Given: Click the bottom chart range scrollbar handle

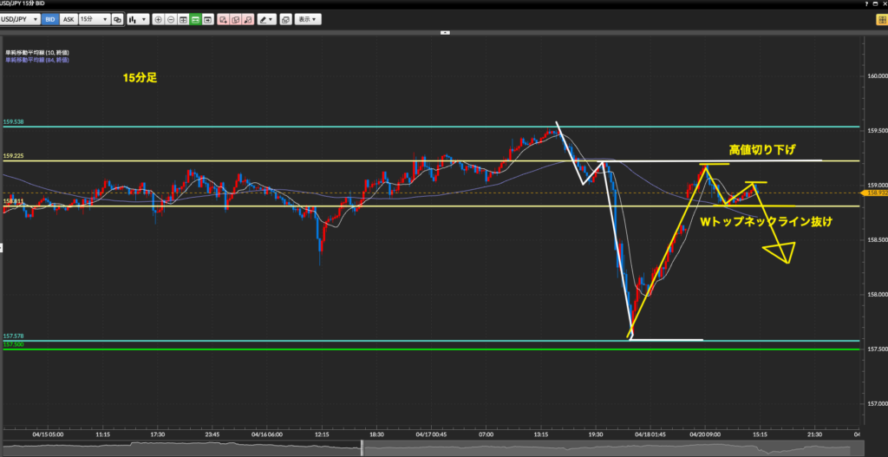Looking at the screenshot, I should pos(362,448).
